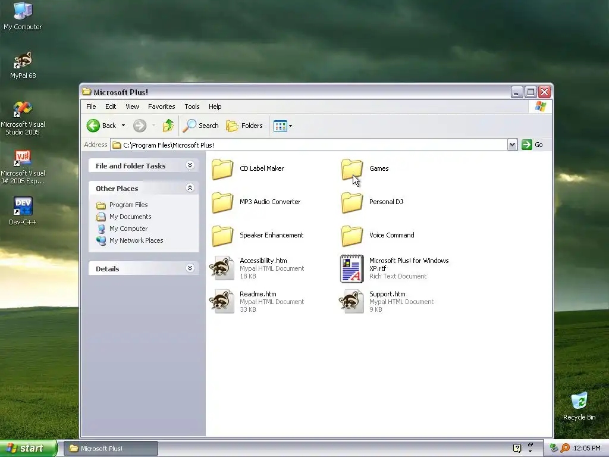Click the Microsoft Plus! window title bar
This screenshot has width=609, height=457.
(295, 92)
